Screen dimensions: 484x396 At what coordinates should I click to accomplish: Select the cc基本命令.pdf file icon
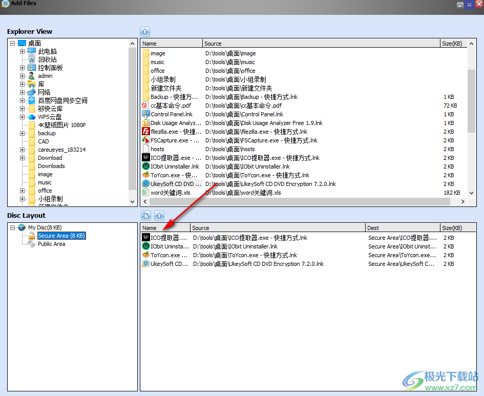pyautogui.click(x=145, y=106)
